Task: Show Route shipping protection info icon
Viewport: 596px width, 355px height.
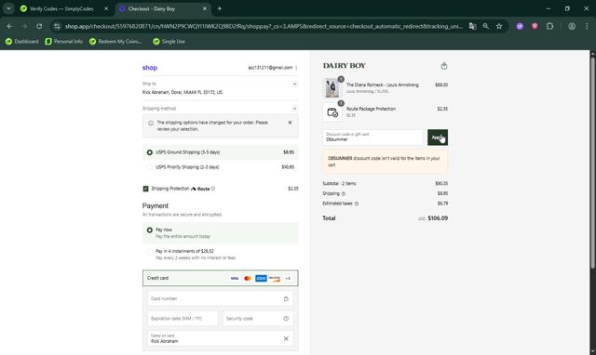Action: click(x=213, y=189)
